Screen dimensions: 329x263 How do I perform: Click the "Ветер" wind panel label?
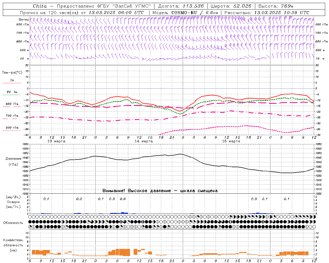coord(24,20)
